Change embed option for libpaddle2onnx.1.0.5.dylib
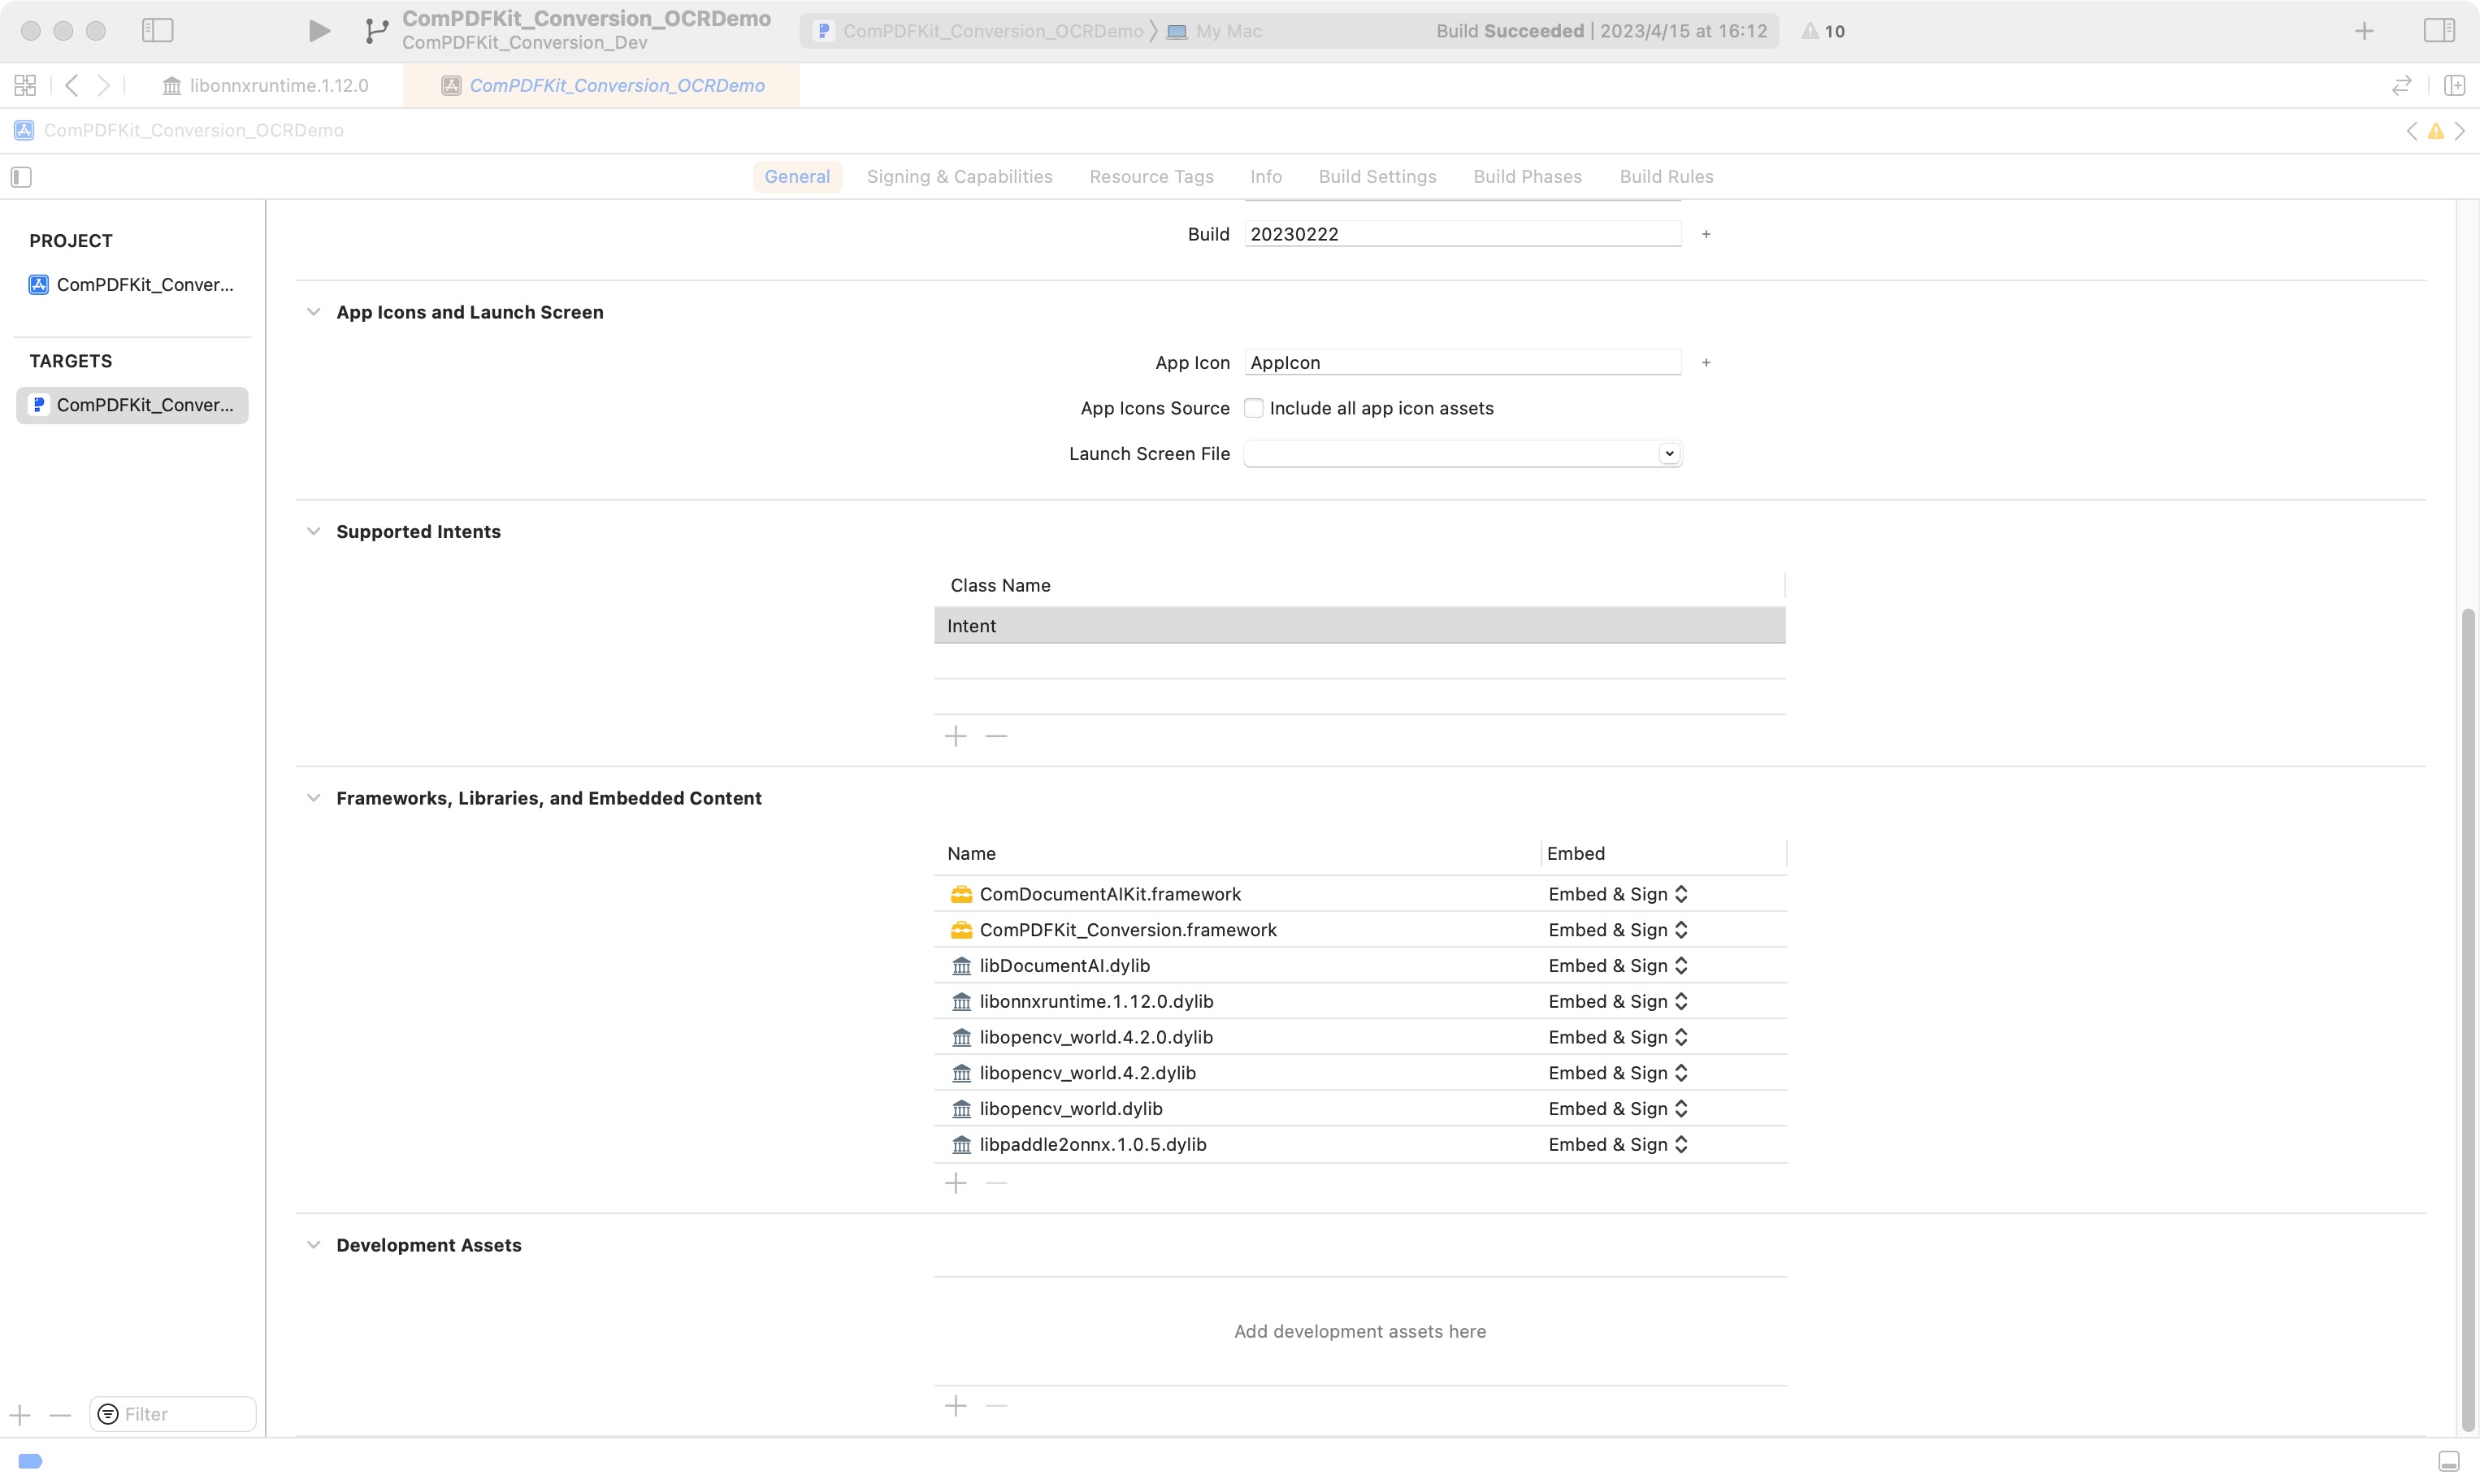 coord(1619,1145)
